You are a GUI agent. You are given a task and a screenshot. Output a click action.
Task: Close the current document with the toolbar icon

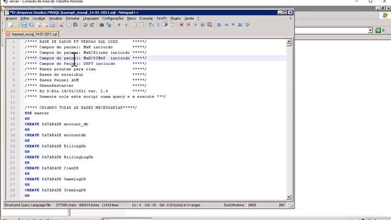[38, 25]
